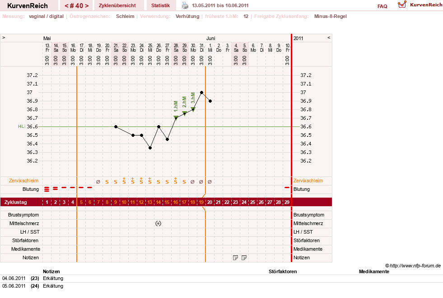Open note icon on cycle day 24
443x298 pixels.
tap(244, 257)
